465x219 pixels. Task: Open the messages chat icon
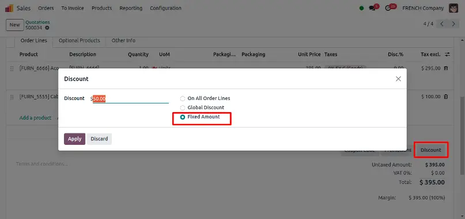point(372,8)
